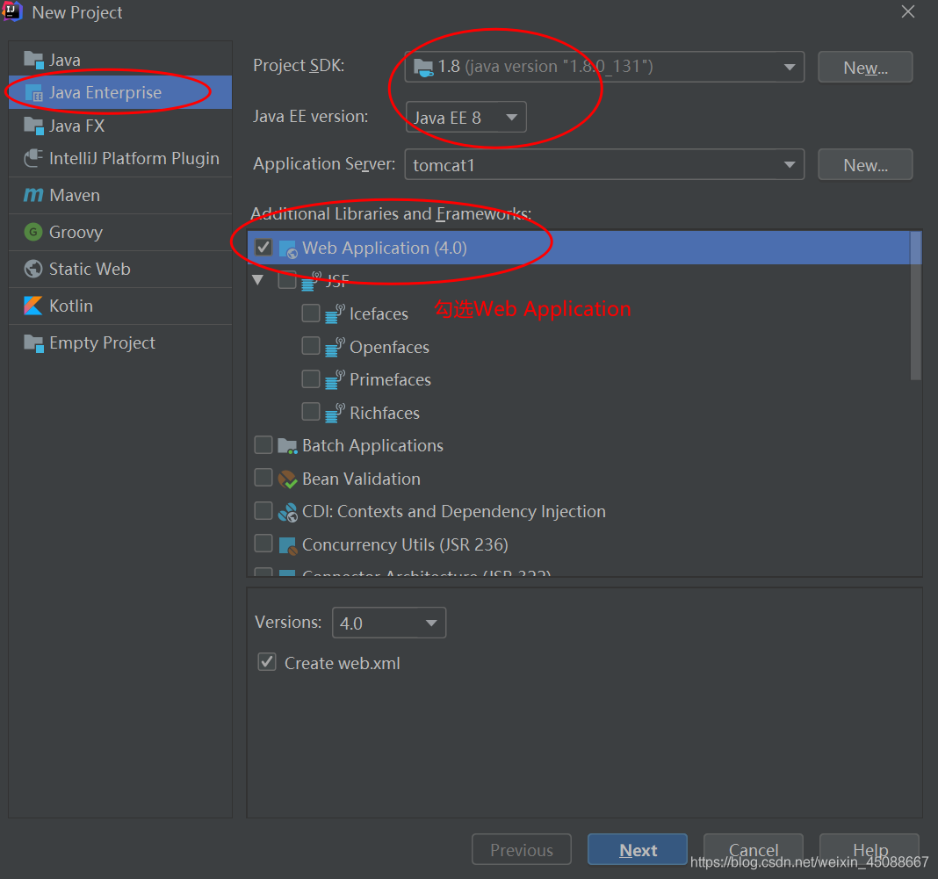Click the Richfaces library icon
Viewport: 938px width, 879px height.
[335, 413]
